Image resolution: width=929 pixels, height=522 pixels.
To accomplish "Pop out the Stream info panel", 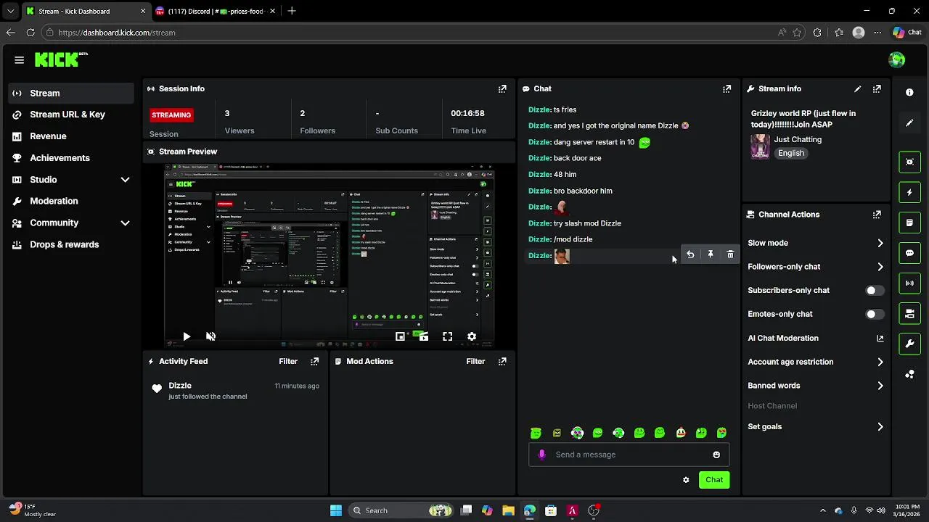I will point(877,88).
